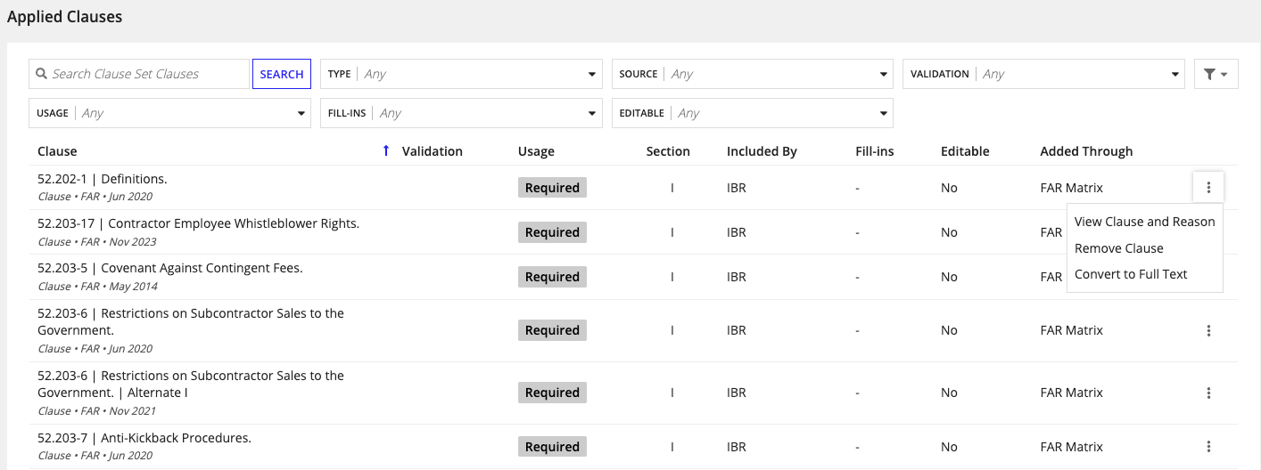The image size is (1261, 470).
Task: Click the Editable column header
Action: [x=965, y=151]
